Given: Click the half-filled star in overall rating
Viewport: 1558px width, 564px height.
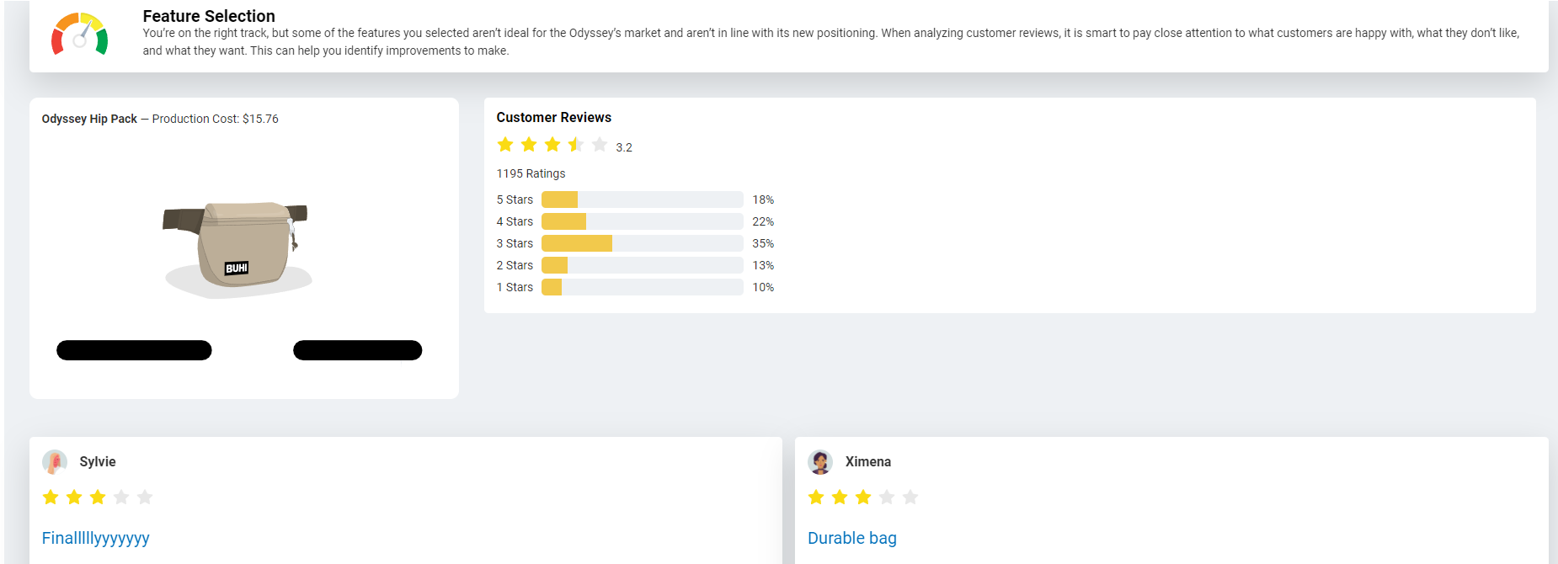Looking at the screenshot, I should click(x=576, y=145).
